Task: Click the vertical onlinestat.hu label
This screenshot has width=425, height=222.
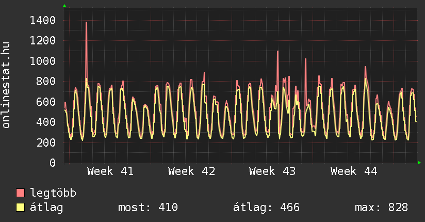Action: click(7, 85)
